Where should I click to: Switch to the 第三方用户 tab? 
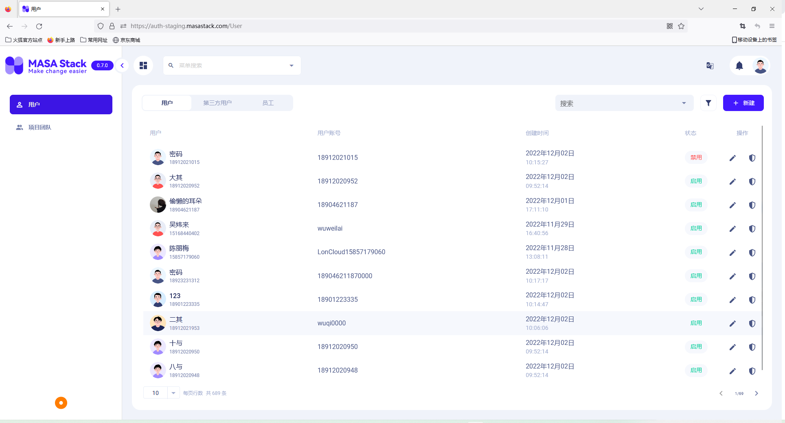point(217,102)
